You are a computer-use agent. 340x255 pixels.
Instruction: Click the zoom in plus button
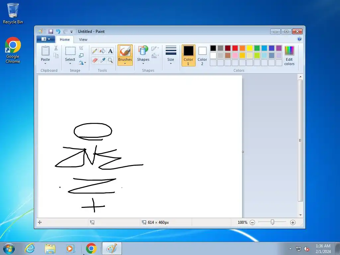[293, 222]
